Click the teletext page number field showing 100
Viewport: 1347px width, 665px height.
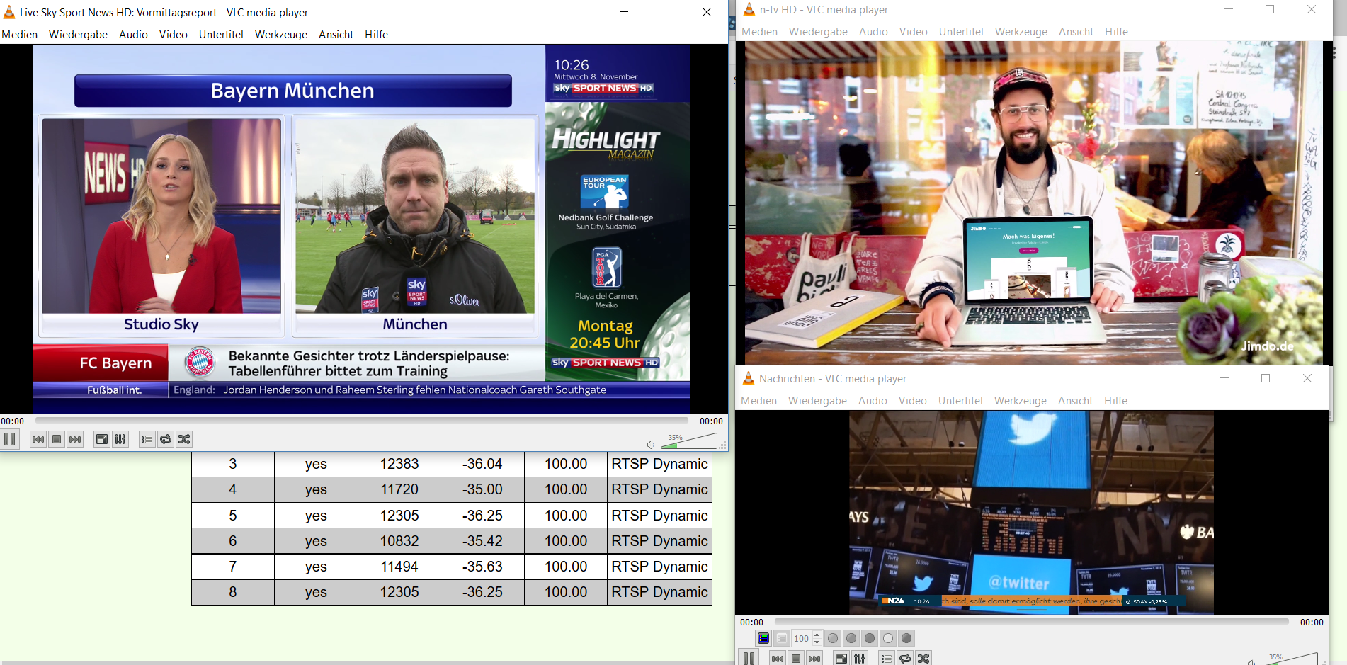pyautogui.click(x=802, y=638)
